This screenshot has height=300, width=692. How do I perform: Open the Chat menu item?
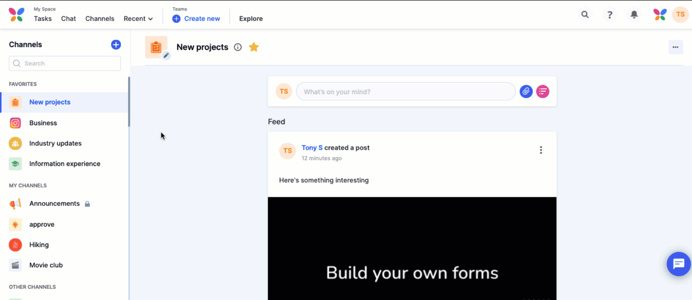pos(68,19)
